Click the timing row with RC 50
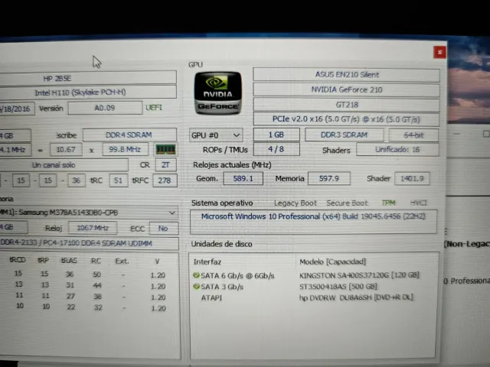Screen dimensions: 490x367 (x=89, y=274)
